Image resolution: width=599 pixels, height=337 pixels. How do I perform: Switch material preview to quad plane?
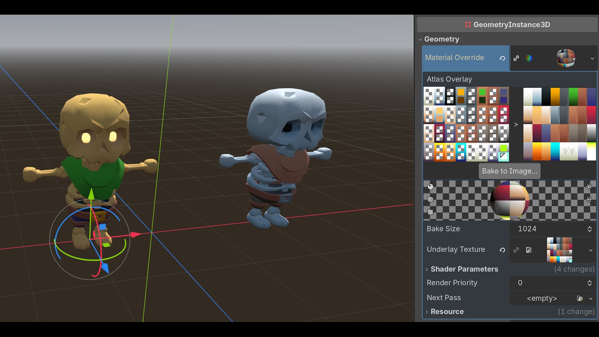[431, 212]
